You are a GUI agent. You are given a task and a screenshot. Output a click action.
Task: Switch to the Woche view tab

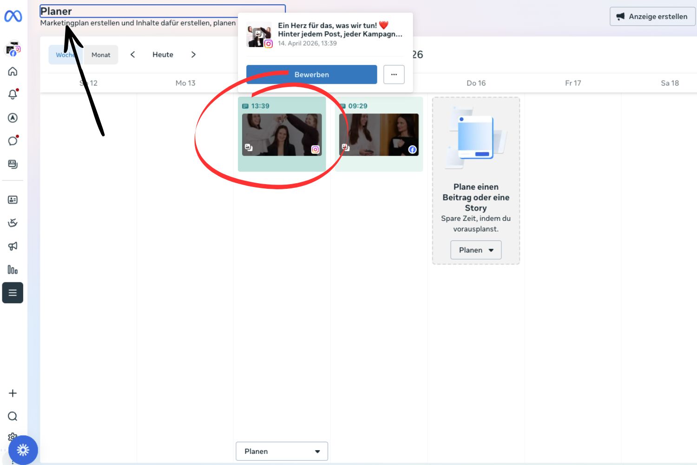coord(66,55)
